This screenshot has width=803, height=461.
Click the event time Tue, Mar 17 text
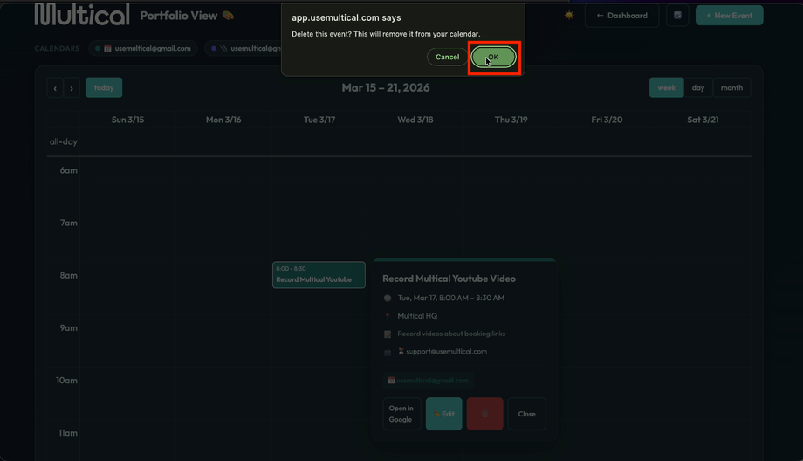(x=450, y=298)
